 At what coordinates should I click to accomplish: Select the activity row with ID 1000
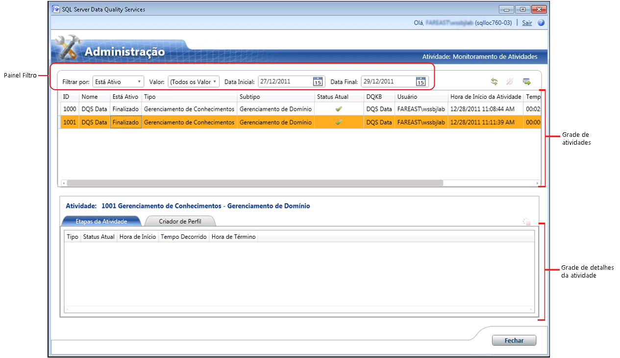(300, 109)
